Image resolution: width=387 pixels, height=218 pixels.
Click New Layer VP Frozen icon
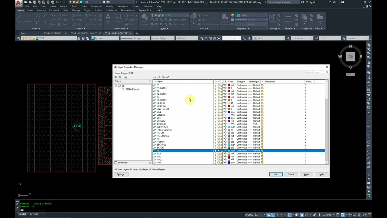(159, 77)
